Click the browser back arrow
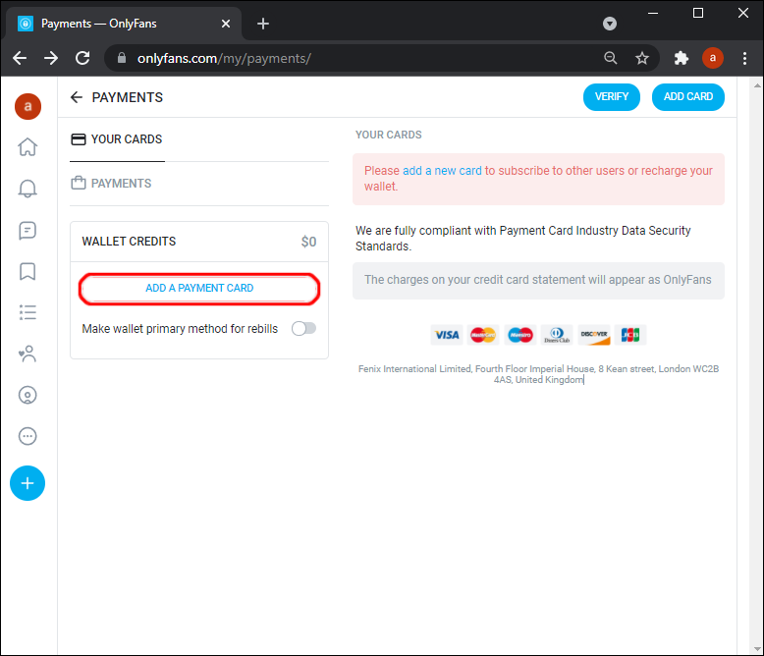The width and height of the screenshot is (764, 656). coord(20,58)
